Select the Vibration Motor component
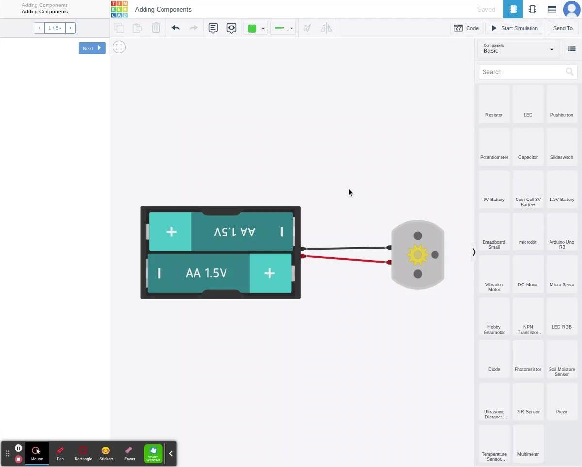 point(494,274)
